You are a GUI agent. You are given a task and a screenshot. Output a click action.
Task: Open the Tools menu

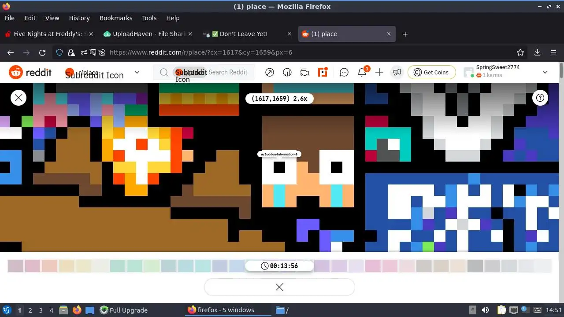pyautogui.click(x=149, y=18)
